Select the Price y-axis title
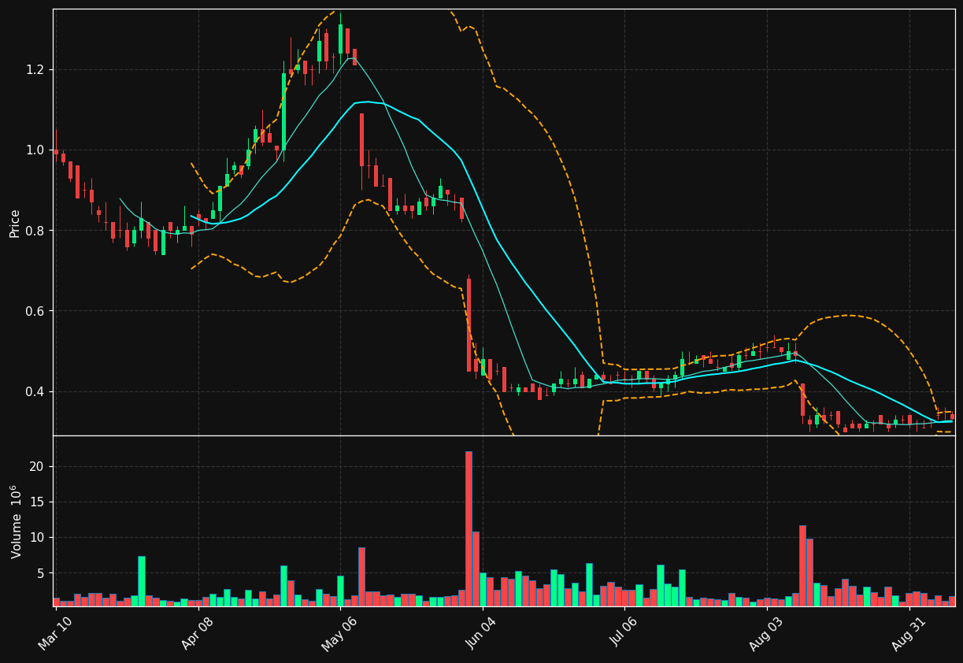Image resolution: width=963 pixels, height=663 pixels. (x=15, y=223)
